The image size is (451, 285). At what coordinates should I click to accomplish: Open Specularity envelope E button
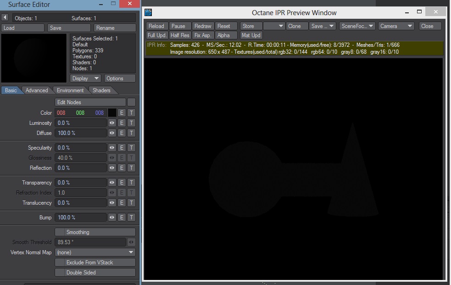click(122, 147)
